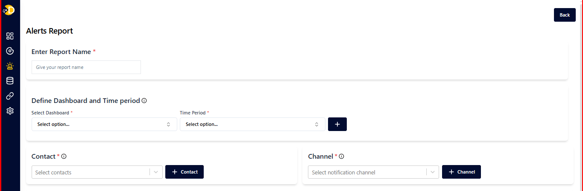Click the Back button
The height and width of the screenshot is (191, 583).
(565, 15)
